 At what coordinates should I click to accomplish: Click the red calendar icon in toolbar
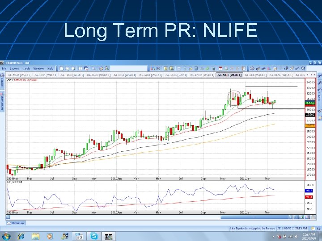(220, 69)
